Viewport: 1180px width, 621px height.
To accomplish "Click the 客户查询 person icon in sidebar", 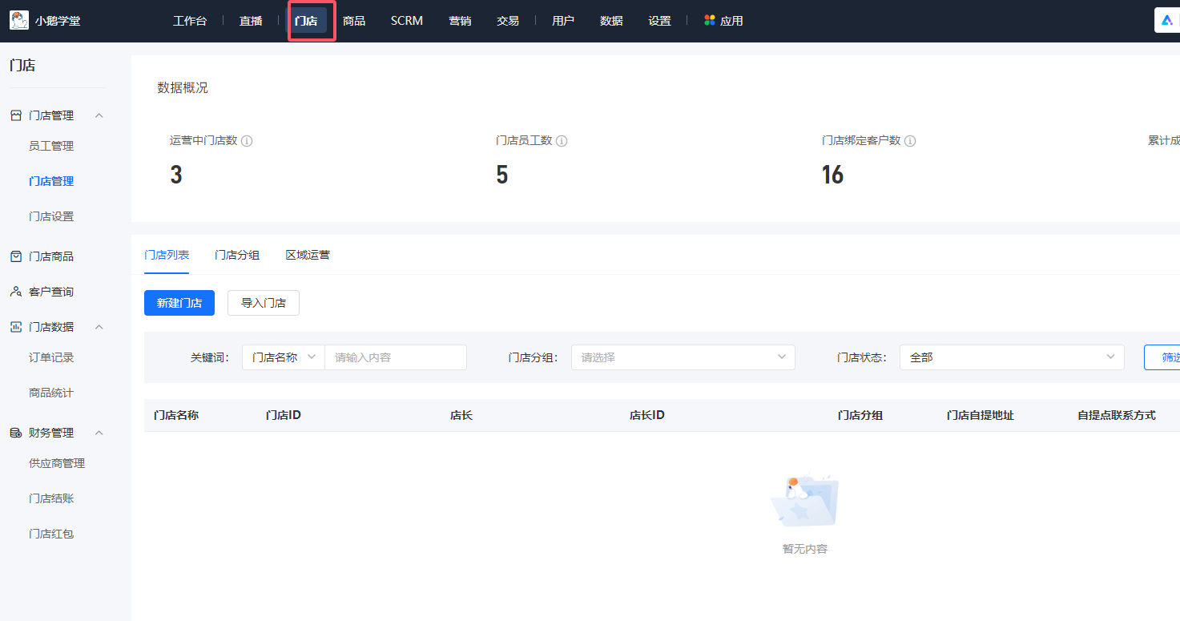I will click(15, 291).
